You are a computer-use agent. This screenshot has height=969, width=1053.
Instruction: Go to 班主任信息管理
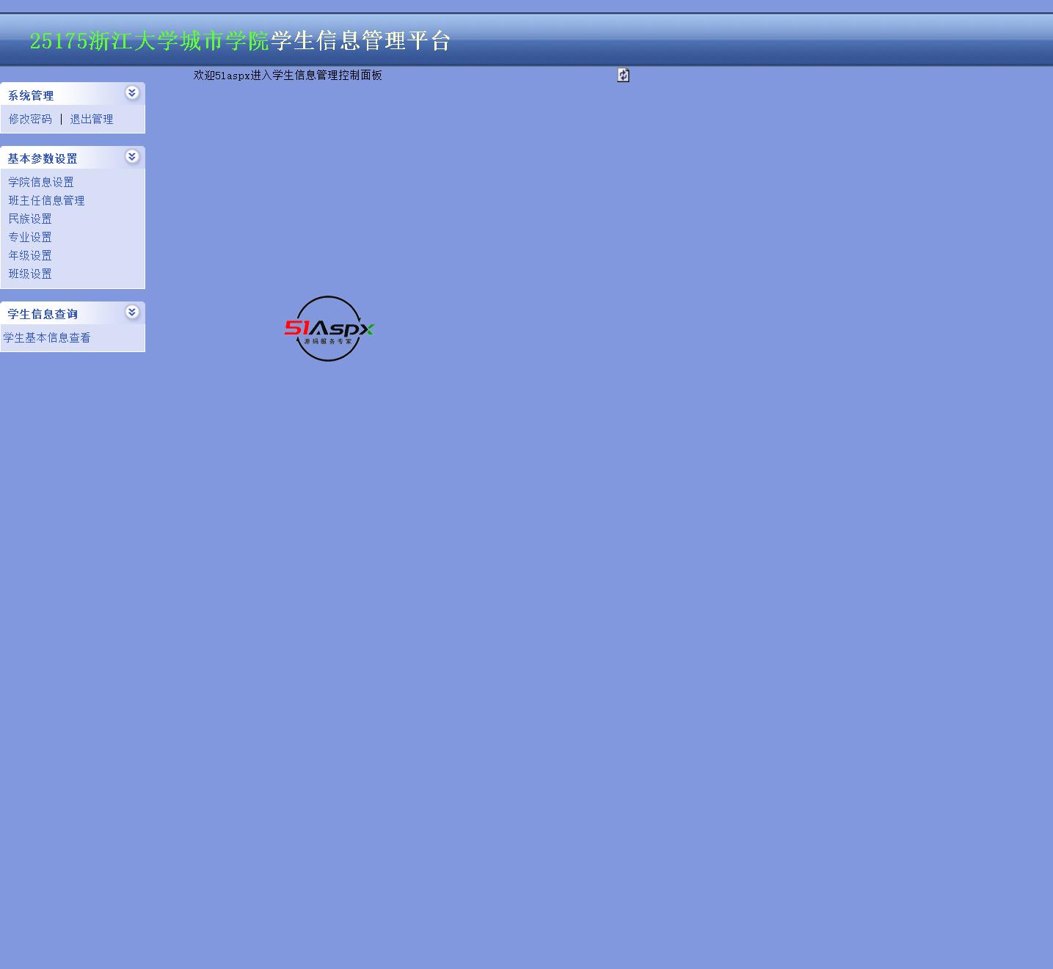pyautogui.click(x=46, y=200)
